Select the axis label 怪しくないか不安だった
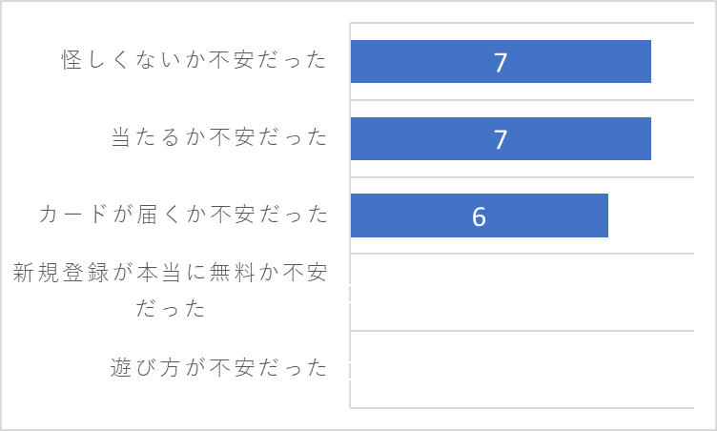Screen dimensions: 717x431 click(194, 60)
